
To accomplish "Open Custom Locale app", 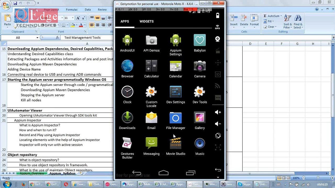I will [152, 97].
